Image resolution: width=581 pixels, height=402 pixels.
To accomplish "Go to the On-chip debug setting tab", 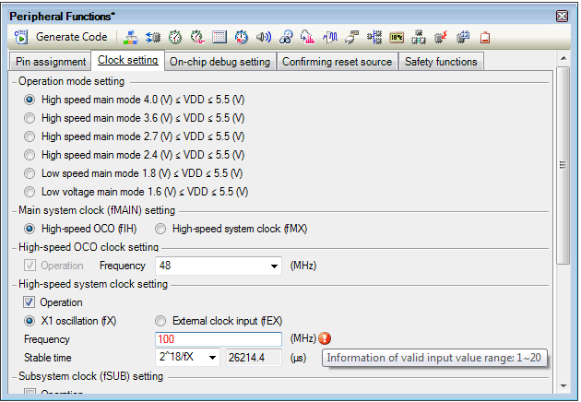I will click(220, 62).
